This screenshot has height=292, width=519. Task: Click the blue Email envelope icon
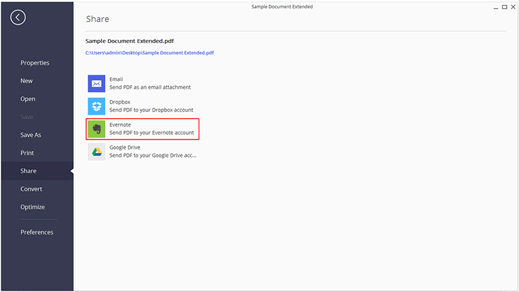[96, 84]
